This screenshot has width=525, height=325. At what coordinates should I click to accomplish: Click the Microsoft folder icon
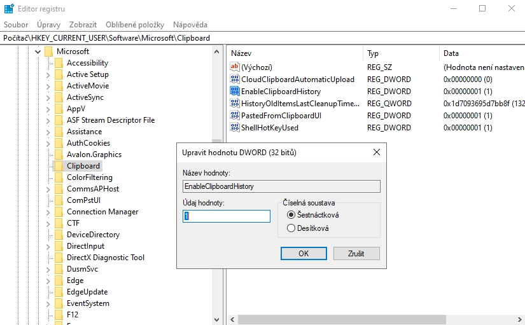[x=48, y=52]
